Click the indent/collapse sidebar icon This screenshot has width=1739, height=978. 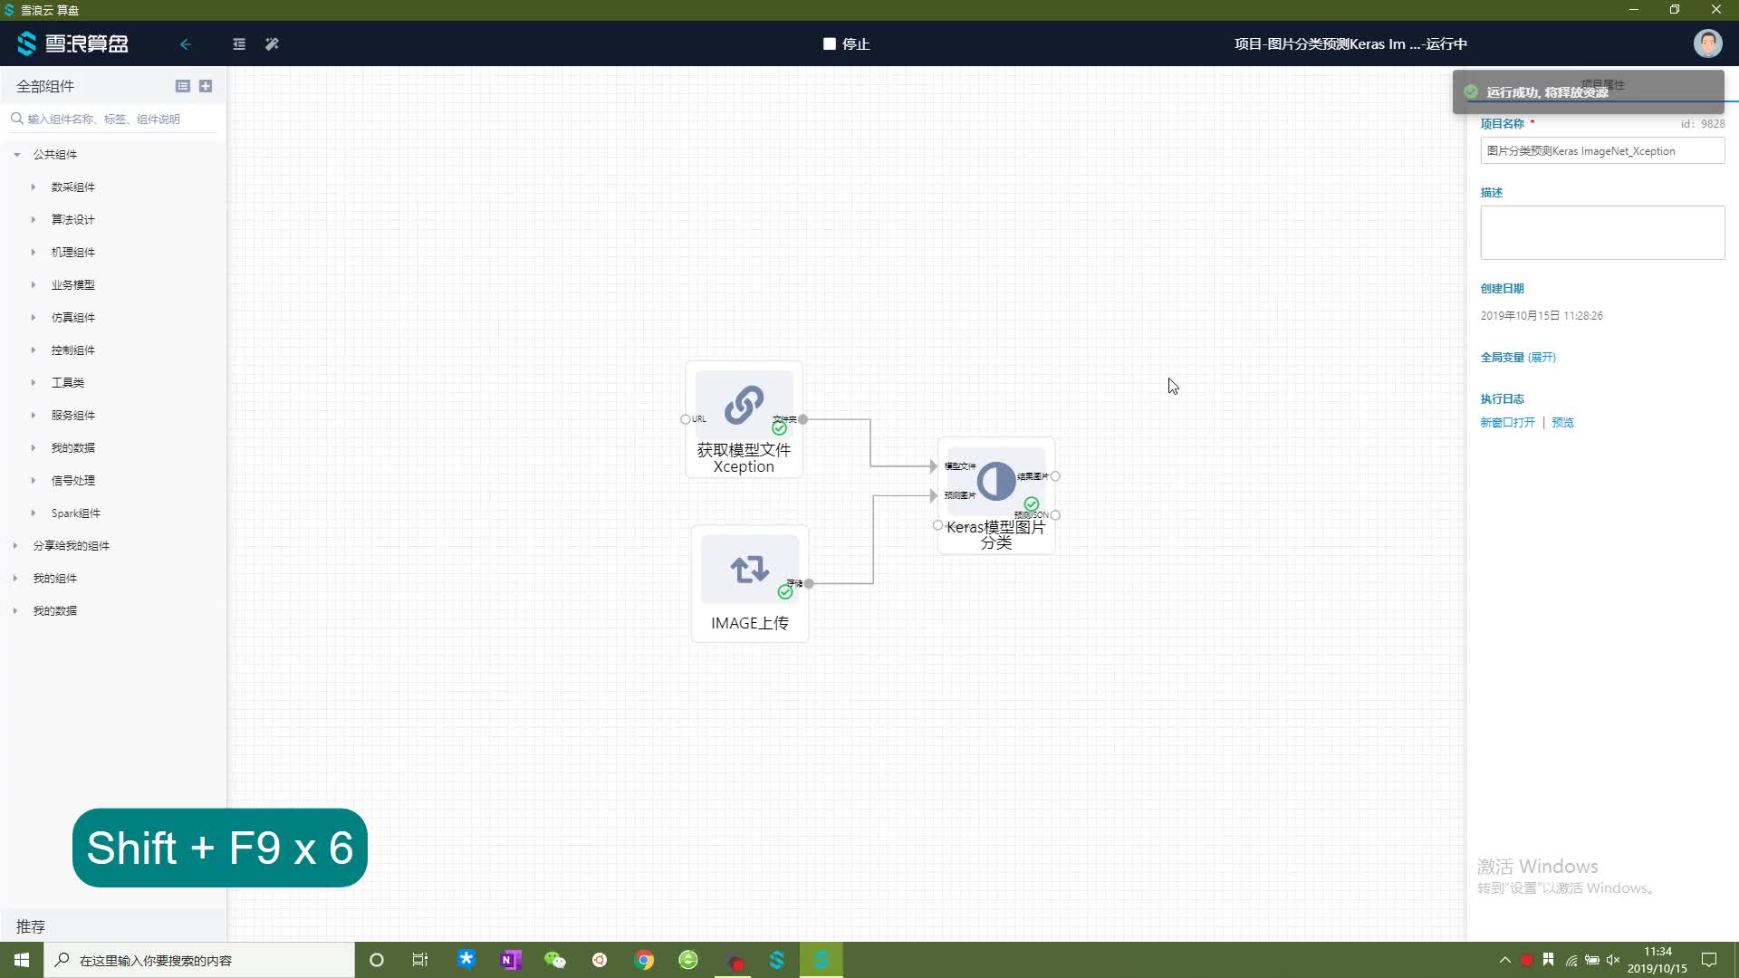(x=239, y=43)
